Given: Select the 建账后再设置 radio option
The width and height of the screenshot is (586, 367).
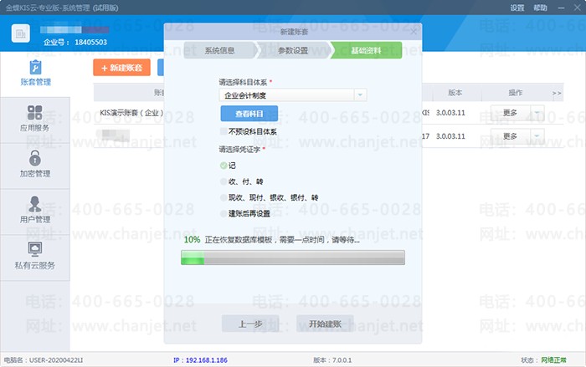Looking at the screenshot, I should tap(223, 213).
